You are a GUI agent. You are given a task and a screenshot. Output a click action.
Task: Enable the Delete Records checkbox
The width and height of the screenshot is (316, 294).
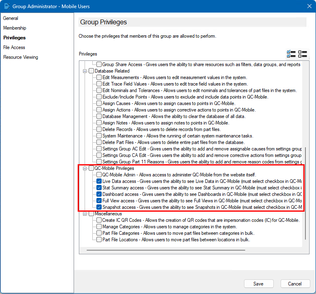tap(99, 129)
